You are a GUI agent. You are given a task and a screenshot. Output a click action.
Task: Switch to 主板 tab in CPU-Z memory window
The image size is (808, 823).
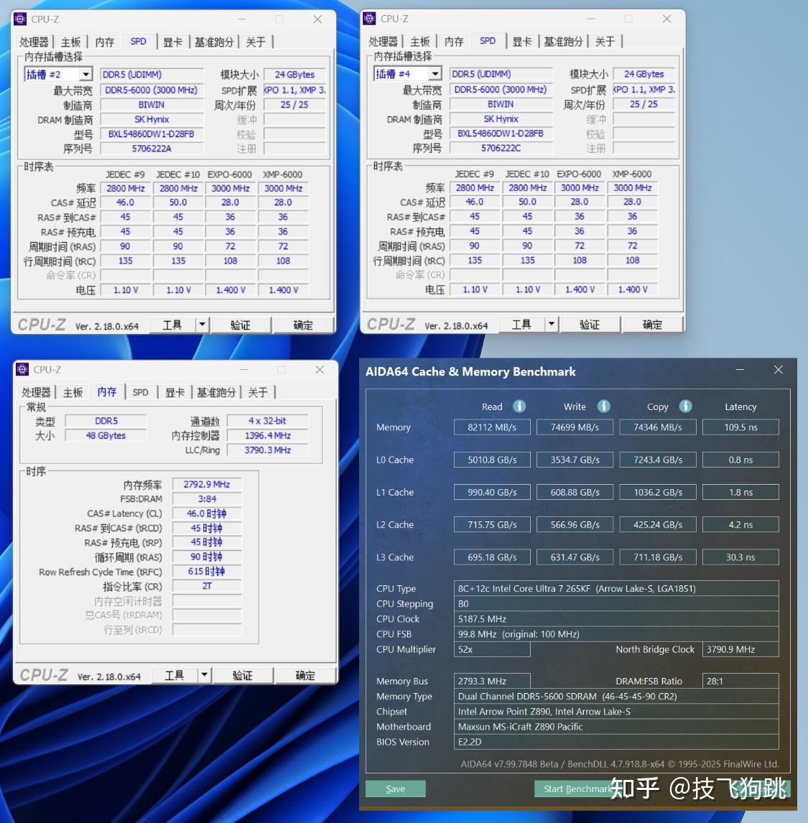pyautogui.click(x=73, y=392)
